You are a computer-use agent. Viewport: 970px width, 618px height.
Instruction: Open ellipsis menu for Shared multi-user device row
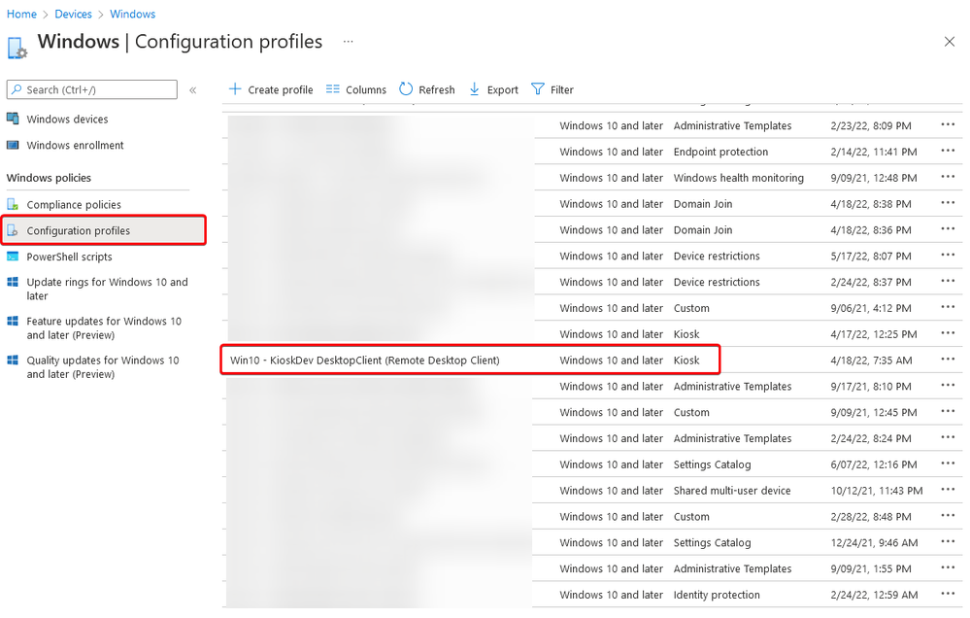click(x=948, y=489)
